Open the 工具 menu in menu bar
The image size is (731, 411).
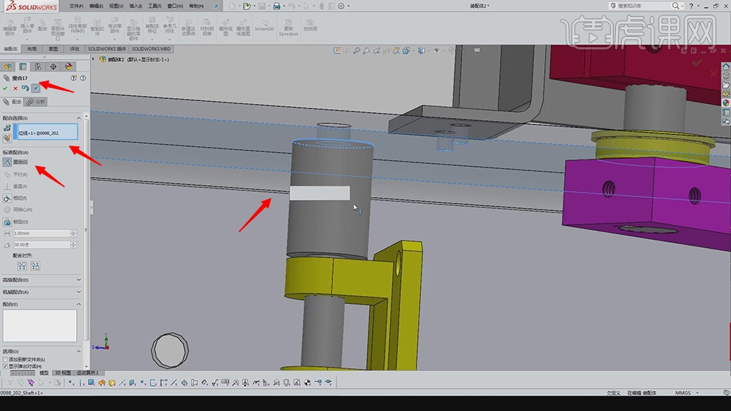154,6
